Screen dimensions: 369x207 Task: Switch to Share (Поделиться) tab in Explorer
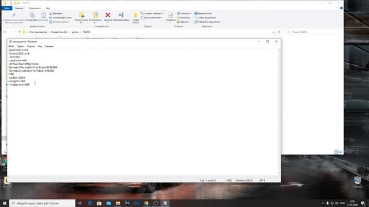click(x=35, y=8)
